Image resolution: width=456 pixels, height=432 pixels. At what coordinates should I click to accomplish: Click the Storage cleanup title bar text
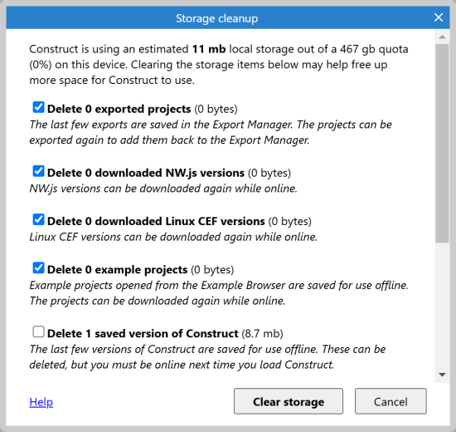(216, 18)
